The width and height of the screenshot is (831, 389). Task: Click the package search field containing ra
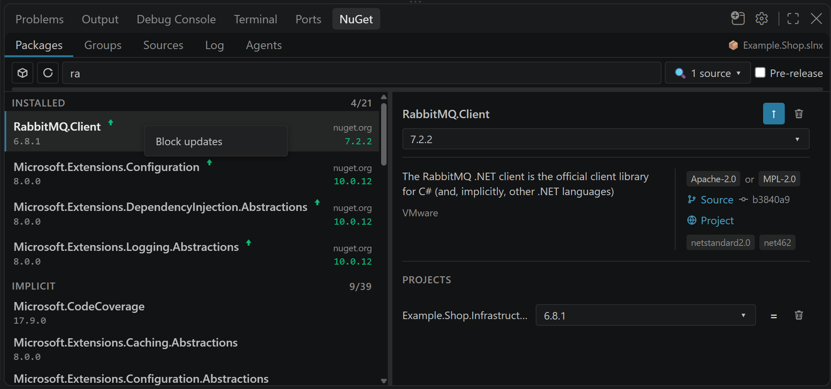point(362,73)
